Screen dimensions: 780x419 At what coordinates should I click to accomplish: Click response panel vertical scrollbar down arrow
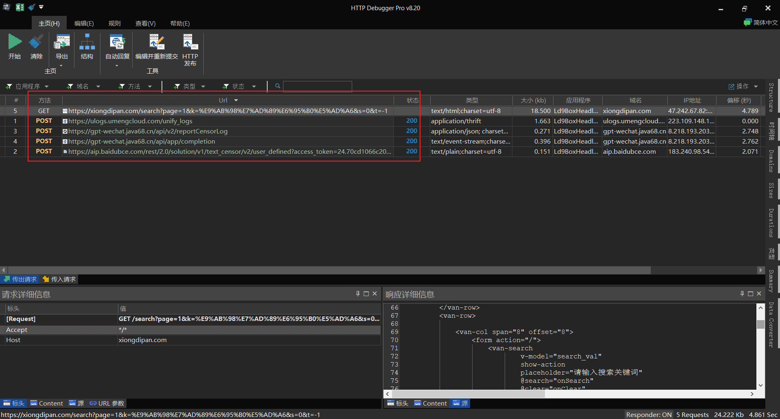click(760, 385)
